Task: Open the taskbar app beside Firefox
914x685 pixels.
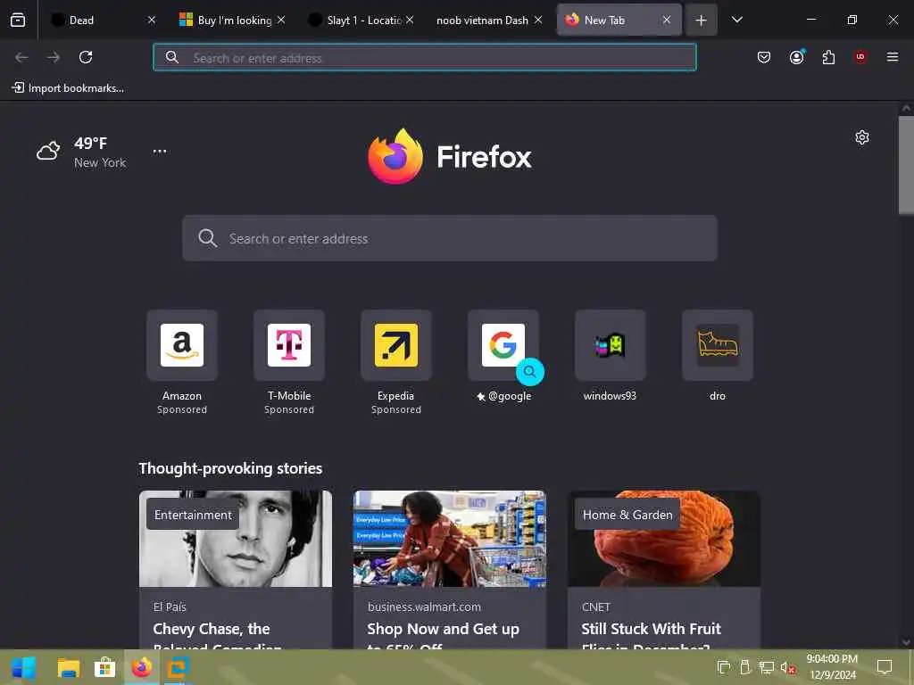Action: pos(178,667)
